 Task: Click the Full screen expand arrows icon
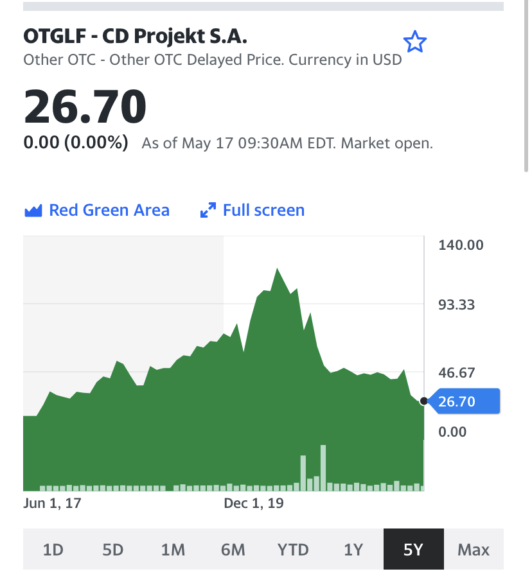208,211
